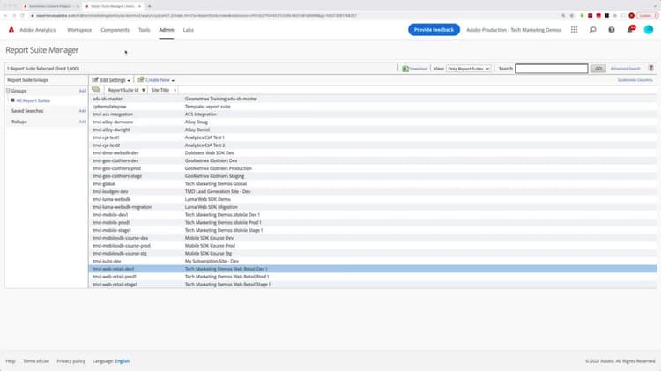Click the Adobe logo icon
The image size is (661, 371).
11,29
